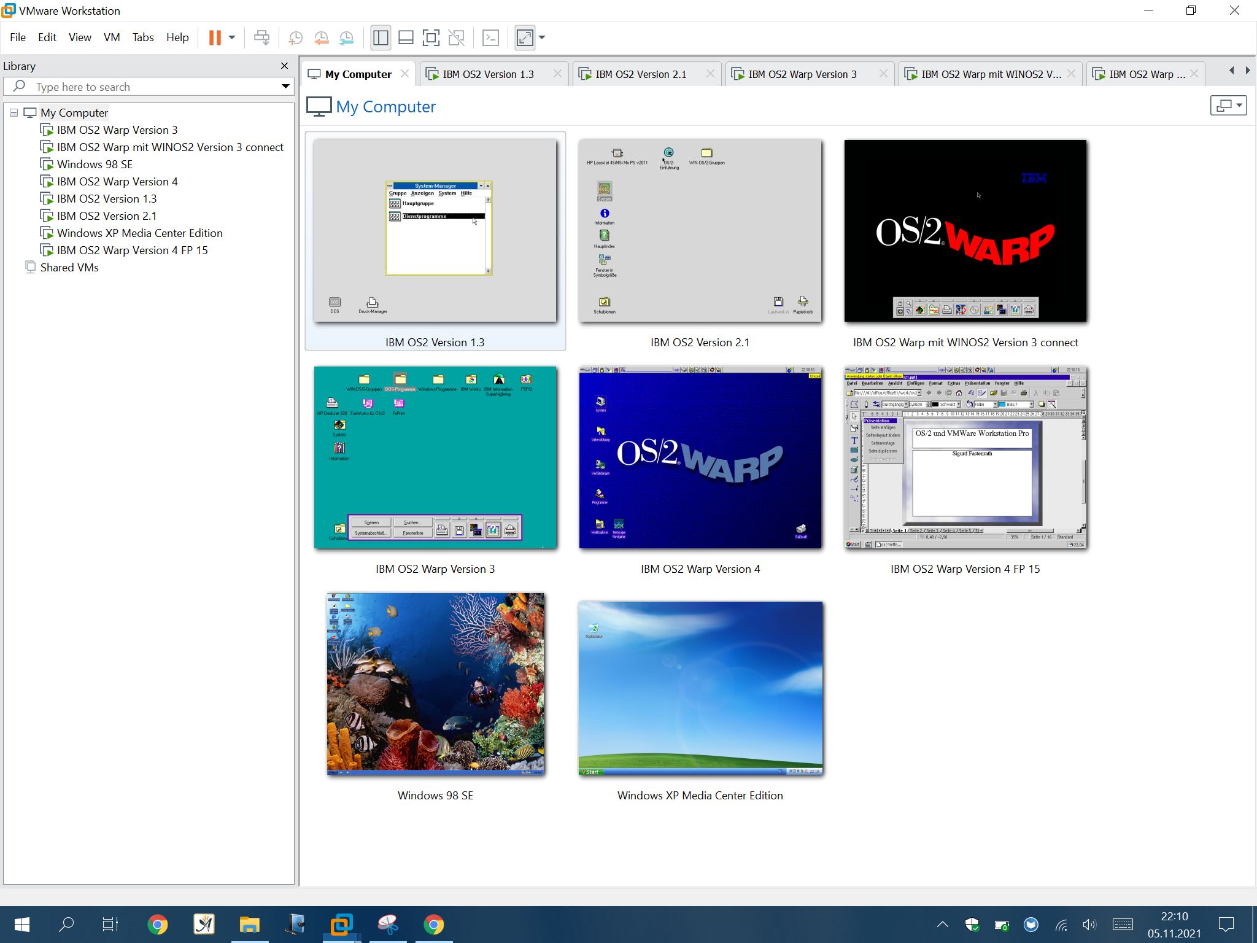Screen dimensions: 1257x943
Task: Switch to the IBM OS2 Warp mit WINOS2 tab
Action: (991, 74)
